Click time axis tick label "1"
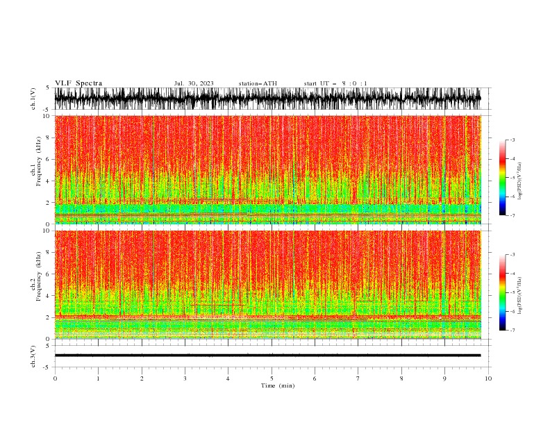The image size is (550, 425). [98, 378]
